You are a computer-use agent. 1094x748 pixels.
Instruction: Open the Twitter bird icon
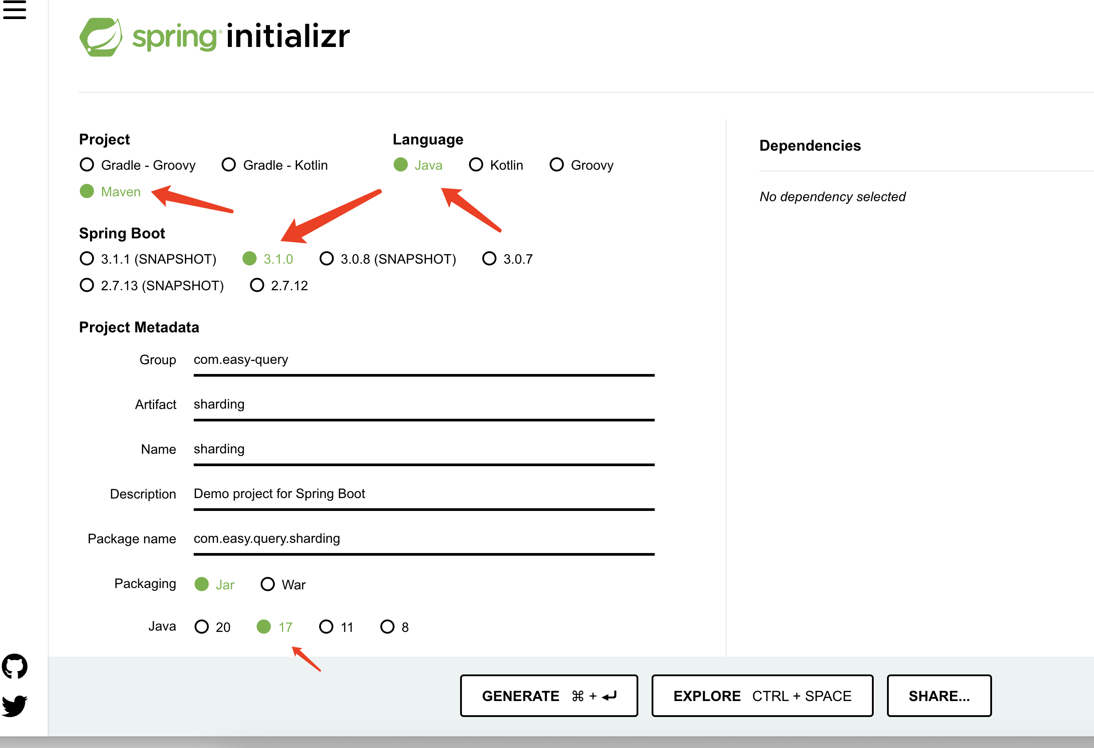pos(15,705)
